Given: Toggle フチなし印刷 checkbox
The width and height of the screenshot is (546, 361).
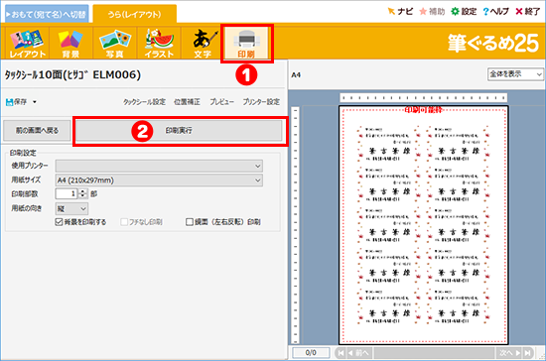Looking at the screenshot, I should coord(124,222).
